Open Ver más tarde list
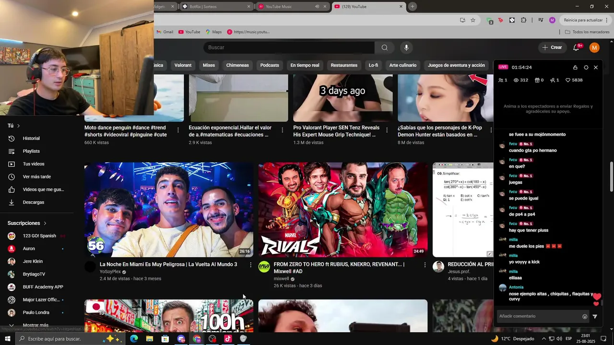Viewport: 614px width, 345px height. (37, 177)
